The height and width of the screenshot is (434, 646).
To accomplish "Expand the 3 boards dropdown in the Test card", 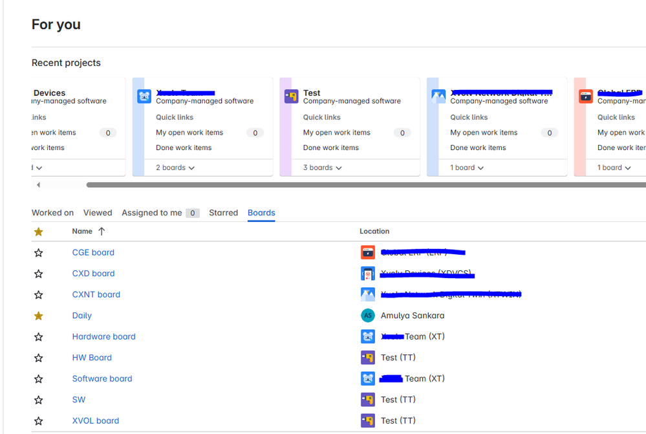I will click(x=322, y=168).
